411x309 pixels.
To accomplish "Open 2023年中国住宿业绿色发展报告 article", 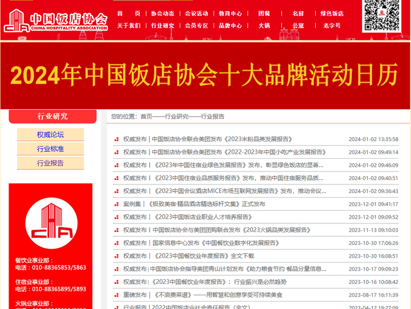I will [x=223, y=165].
